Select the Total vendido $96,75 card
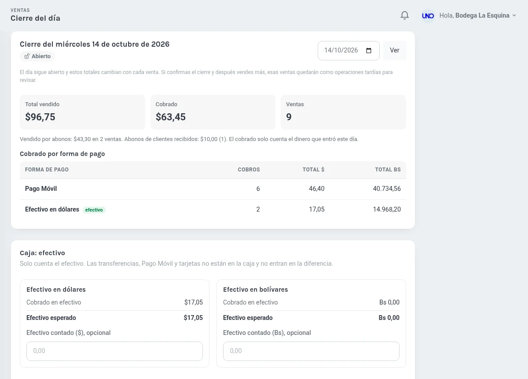The image size is (528, 379). click(82, 112)
